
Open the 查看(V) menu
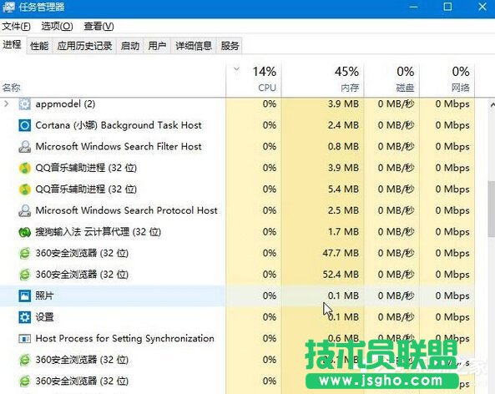[98, 26]
